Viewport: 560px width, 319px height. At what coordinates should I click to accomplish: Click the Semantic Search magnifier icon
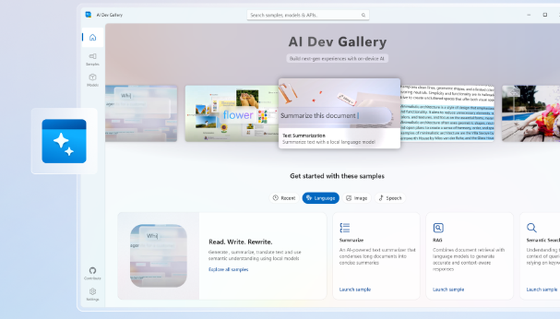(x=531, y=228)
